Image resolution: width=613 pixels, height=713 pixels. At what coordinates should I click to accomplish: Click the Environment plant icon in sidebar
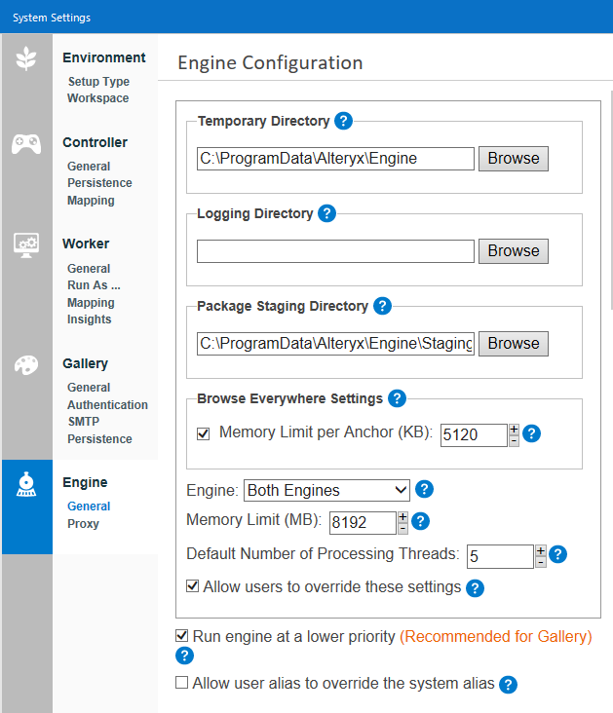(26, 58)
